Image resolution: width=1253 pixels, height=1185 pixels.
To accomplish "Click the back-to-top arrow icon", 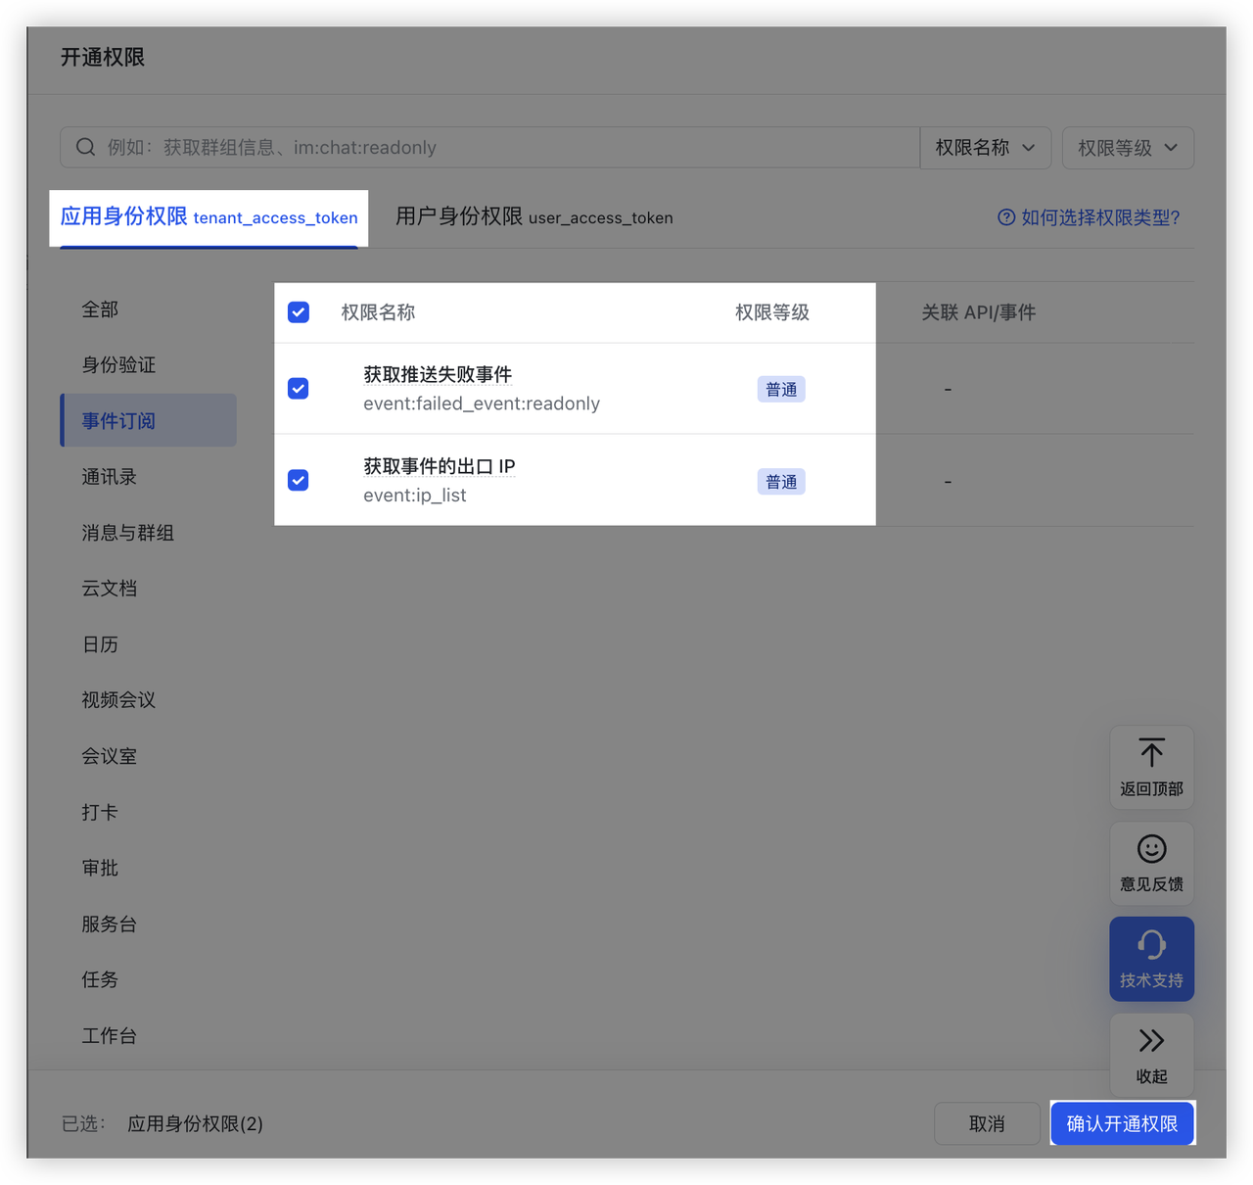I will click(x=1151, y=752).
